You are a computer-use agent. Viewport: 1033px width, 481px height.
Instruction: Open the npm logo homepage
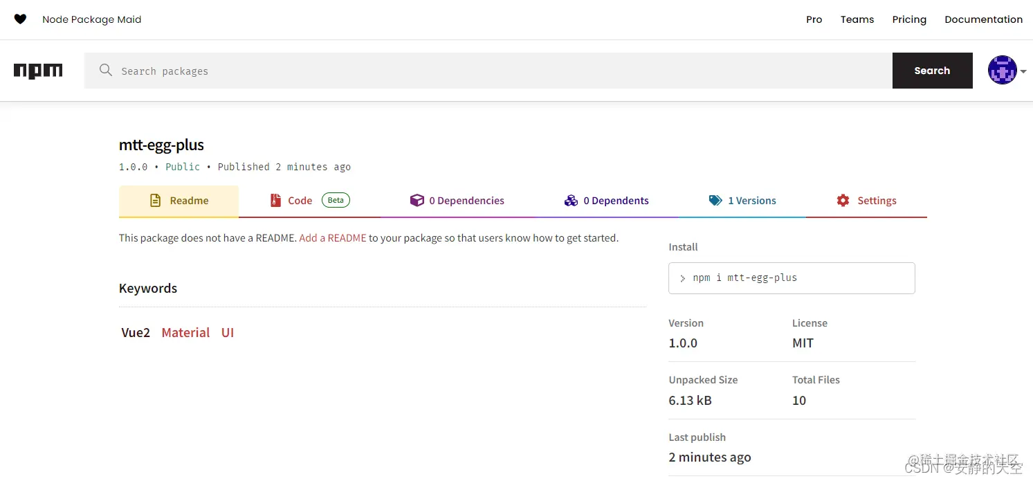tap(38, 71)
